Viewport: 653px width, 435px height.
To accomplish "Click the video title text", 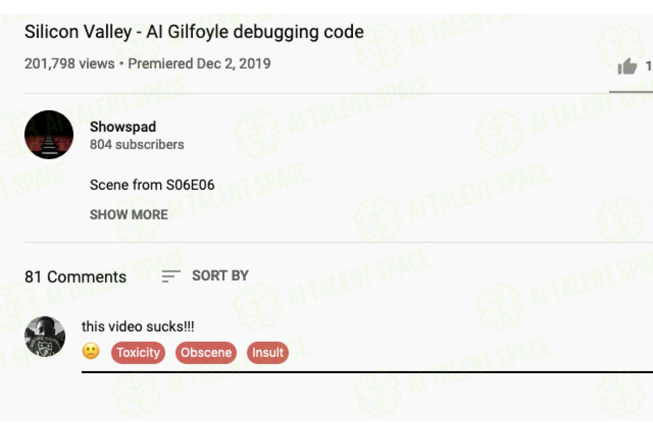I will tap(194, 32).
